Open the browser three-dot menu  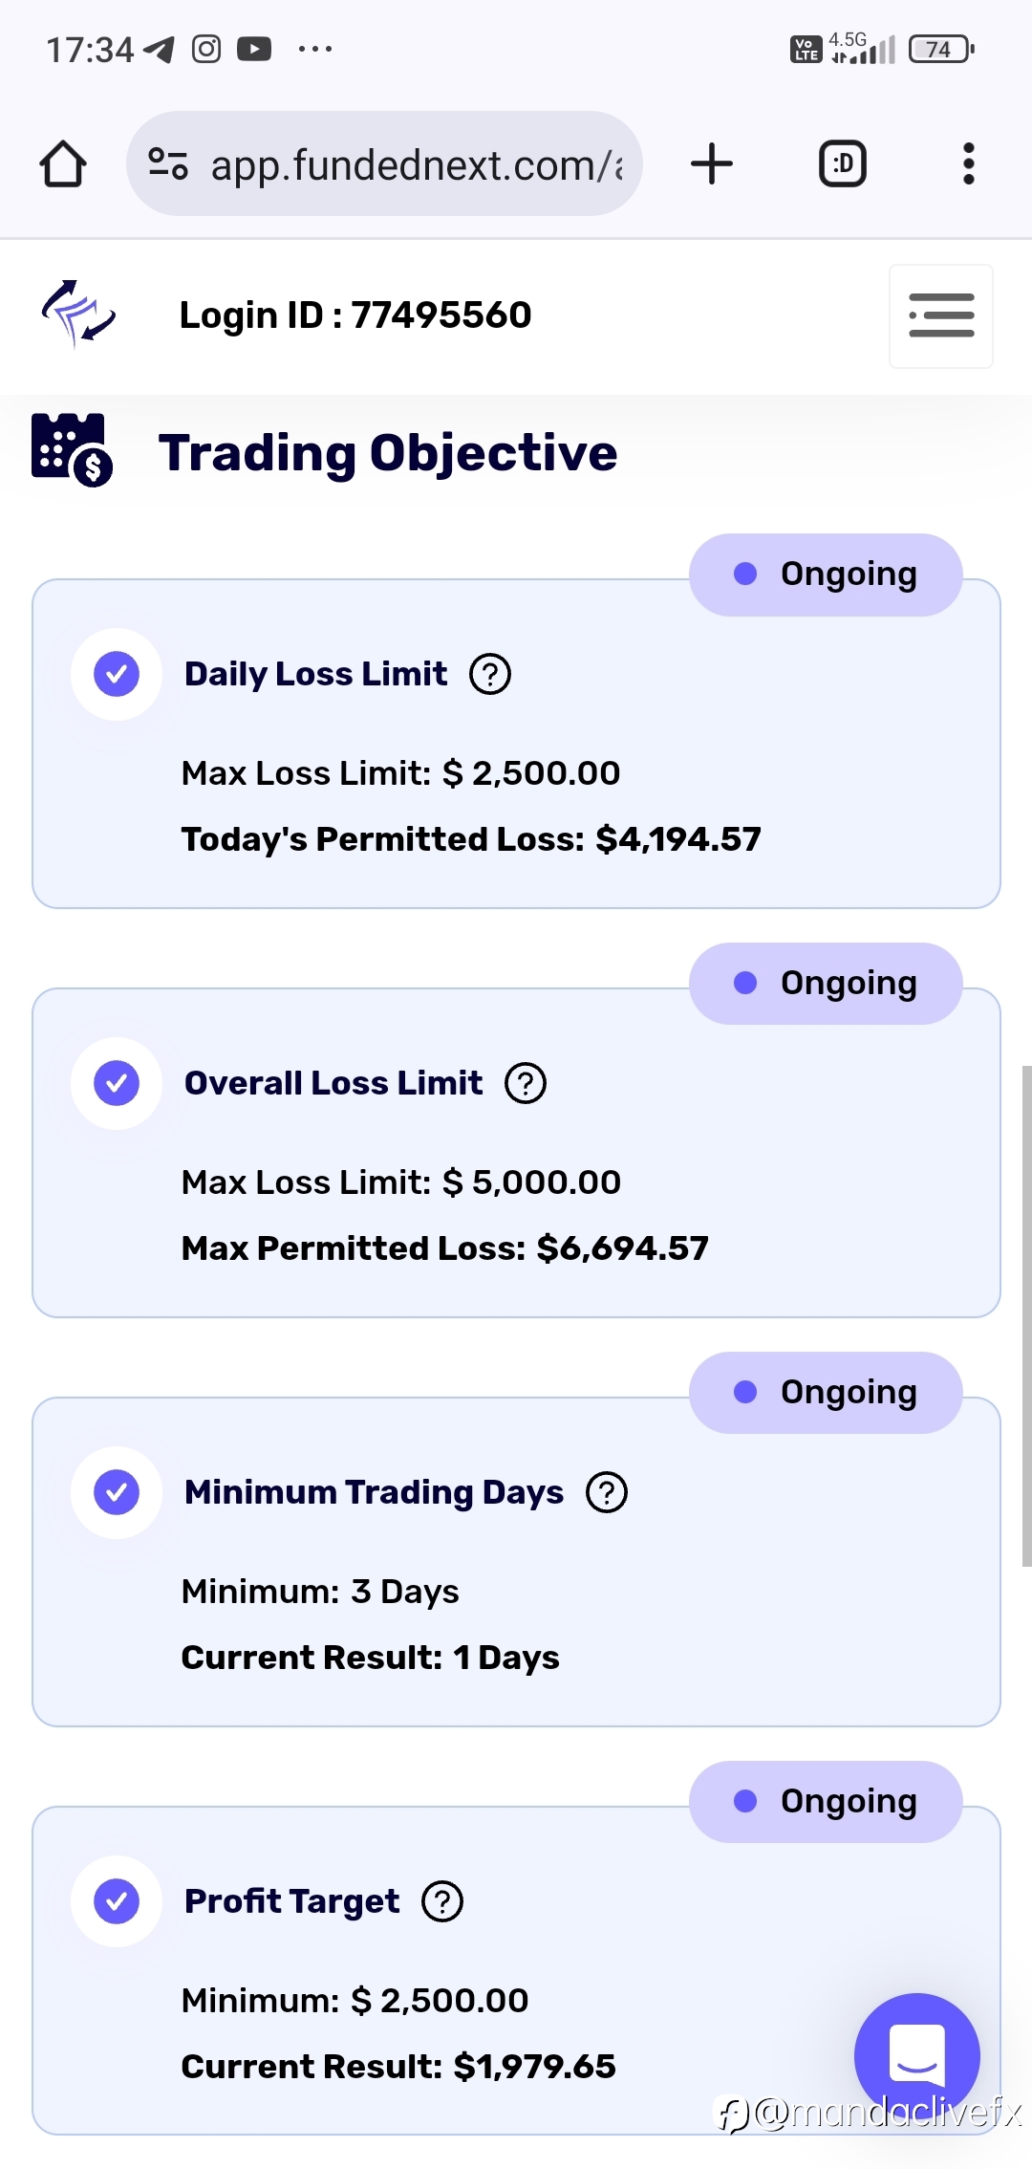click(969, 163)
